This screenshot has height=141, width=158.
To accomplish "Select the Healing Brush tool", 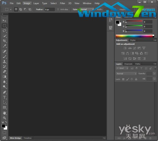I will click(x=4, y=52).
